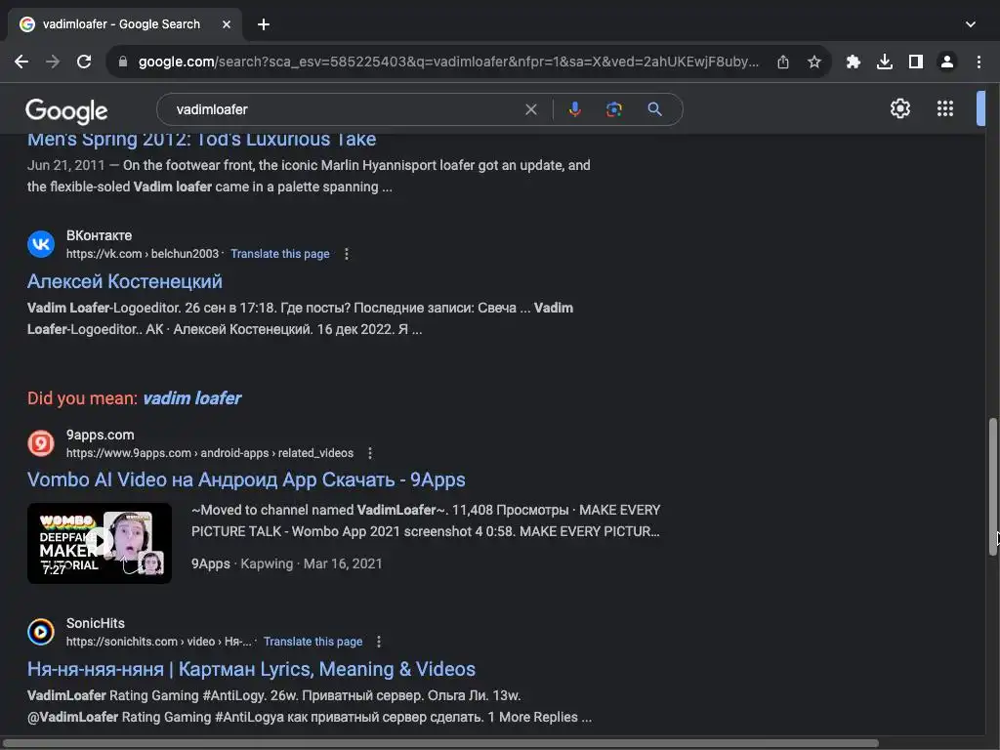Share this page from address bar
This screenshot has width=1000, height=750.
point(783,62)
